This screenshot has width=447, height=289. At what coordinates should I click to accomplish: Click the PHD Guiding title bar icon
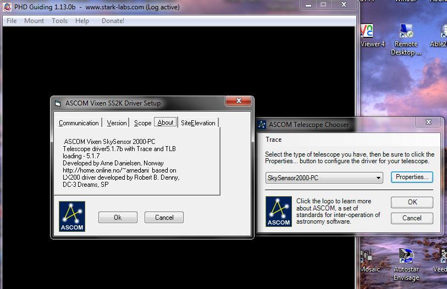click(7, 7)
